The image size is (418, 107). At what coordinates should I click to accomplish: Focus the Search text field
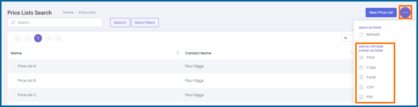55,23
